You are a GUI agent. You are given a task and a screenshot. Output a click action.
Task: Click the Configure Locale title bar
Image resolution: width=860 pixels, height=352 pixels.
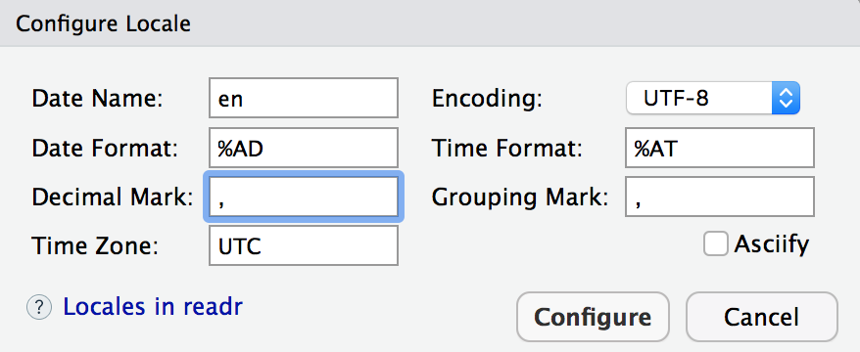(x=430, y=23)
